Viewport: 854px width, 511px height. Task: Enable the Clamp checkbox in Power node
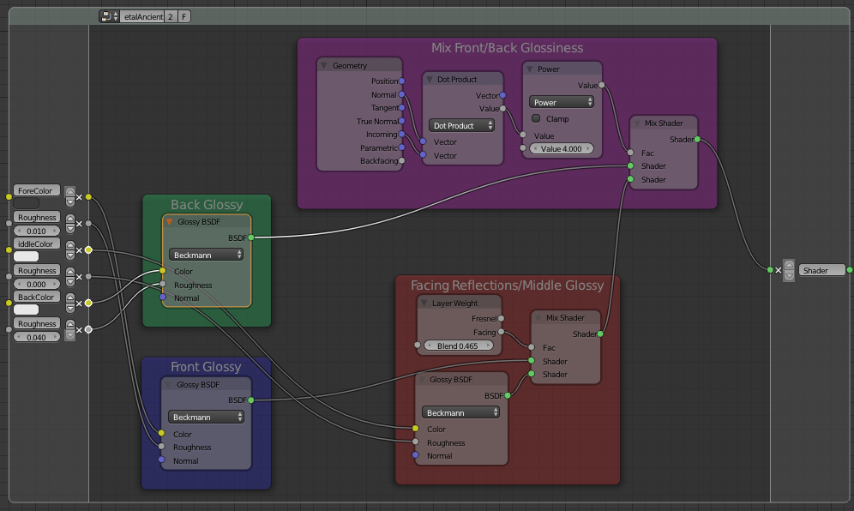(536, 118)
